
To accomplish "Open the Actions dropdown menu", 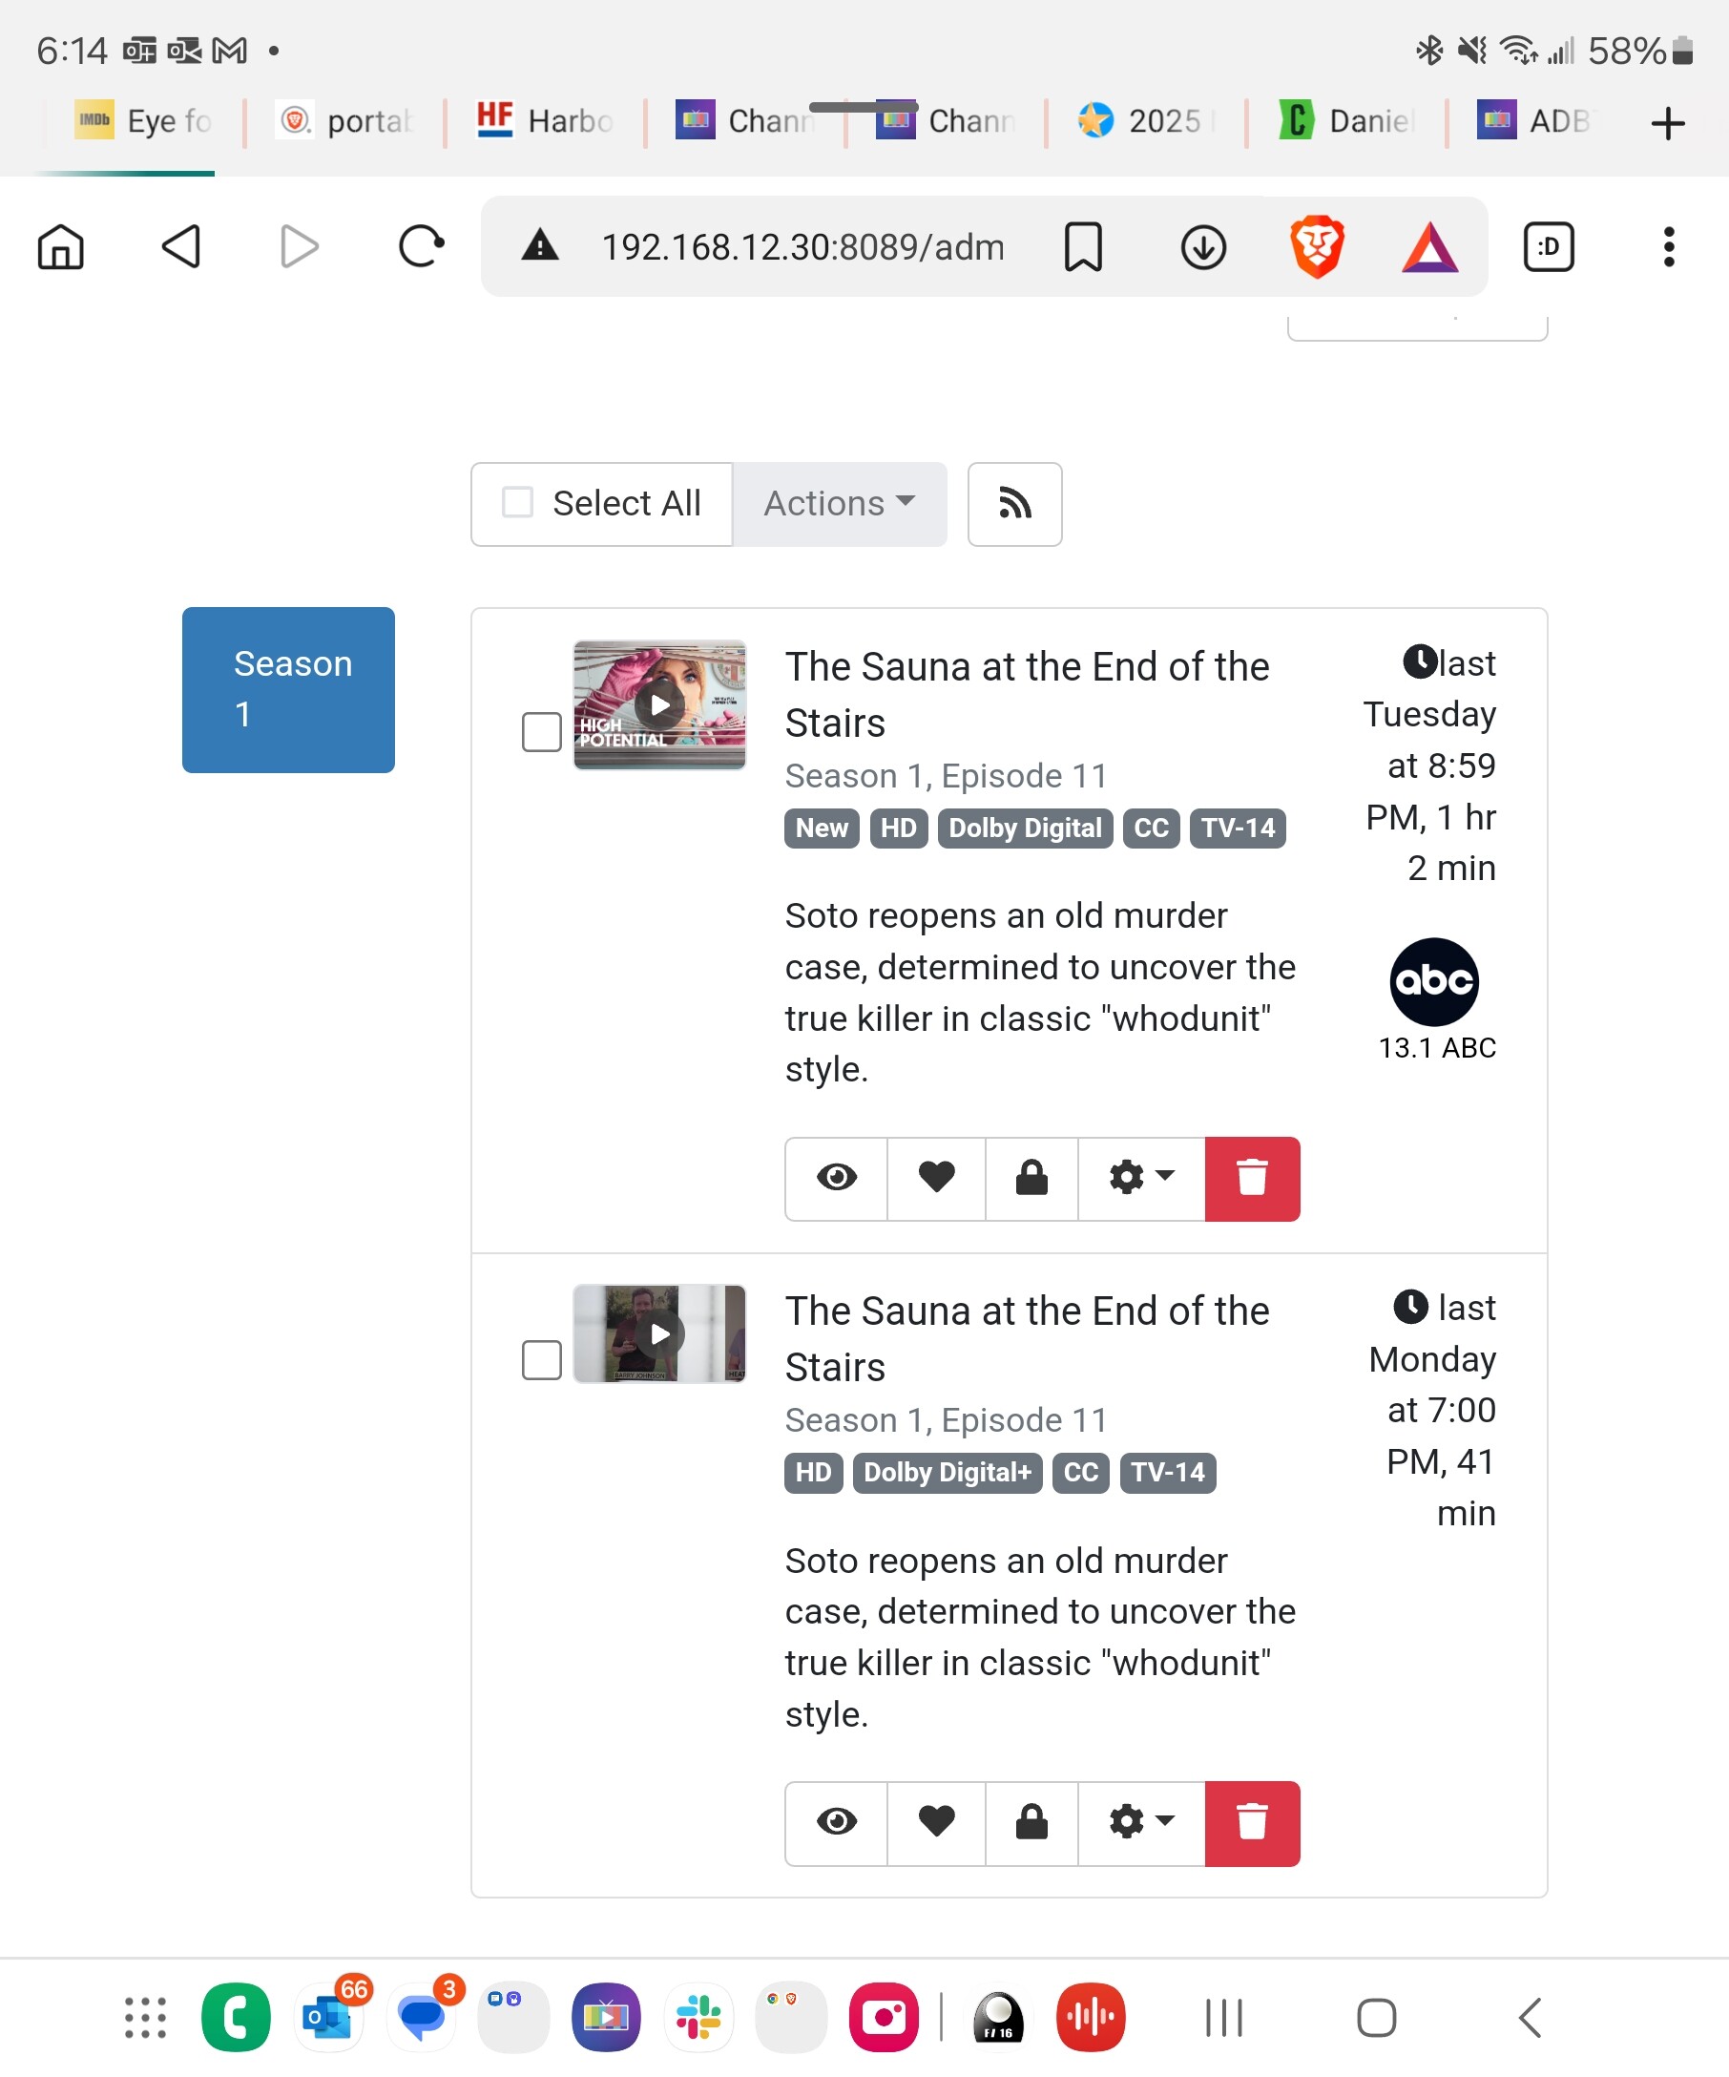I will pyautogui.click(x=840, y=504).
